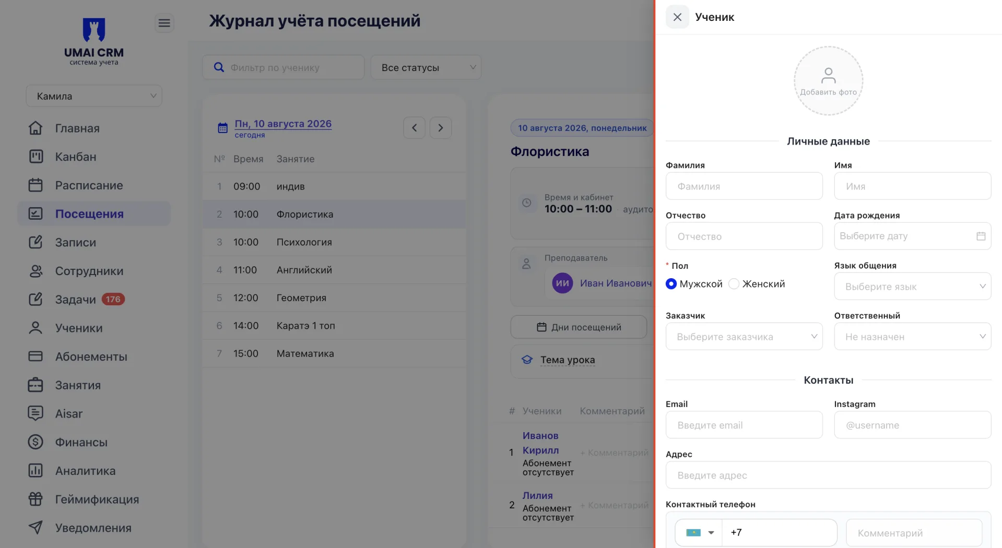This screenshot has height=548, width=1002.
Task: Select Женский gender radio button
Action: click(734, 284)
